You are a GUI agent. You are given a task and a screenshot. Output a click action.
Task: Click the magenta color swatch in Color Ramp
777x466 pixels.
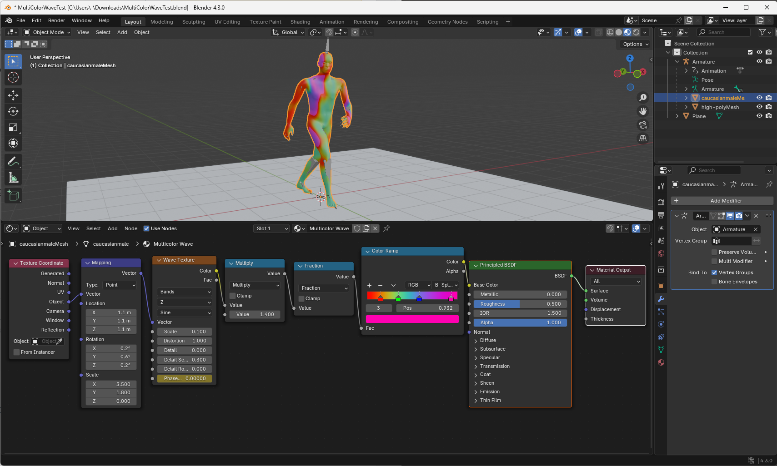pos(412,319)
